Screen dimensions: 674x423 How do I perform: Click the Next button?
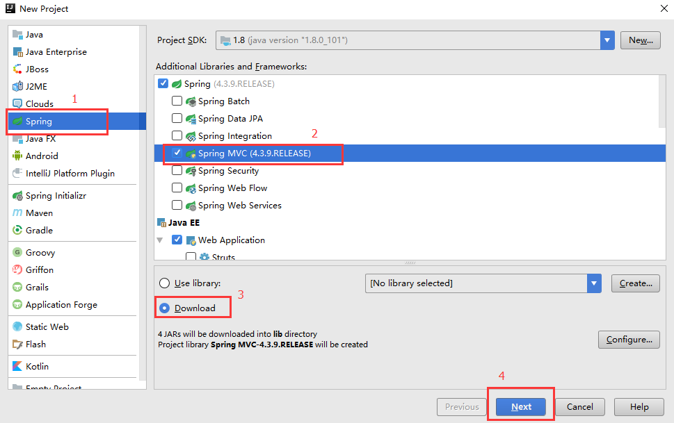[x=521, y=407]
